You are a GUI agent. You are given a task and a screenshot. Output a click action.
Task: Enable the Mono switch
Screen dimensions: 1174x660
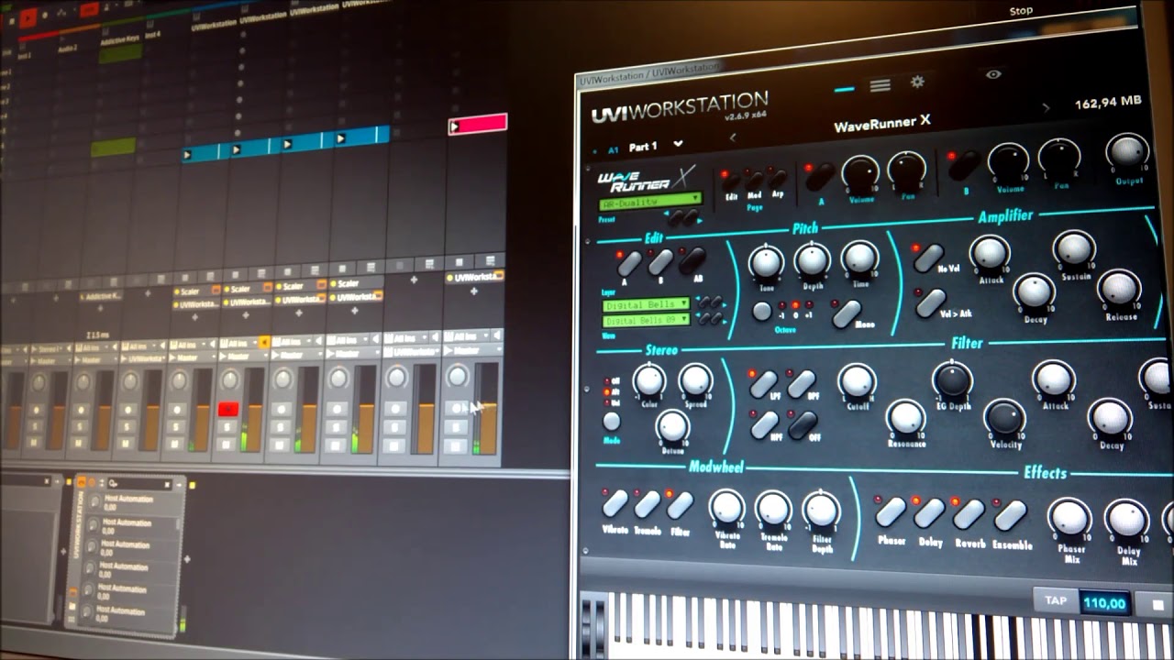point(846,313)
